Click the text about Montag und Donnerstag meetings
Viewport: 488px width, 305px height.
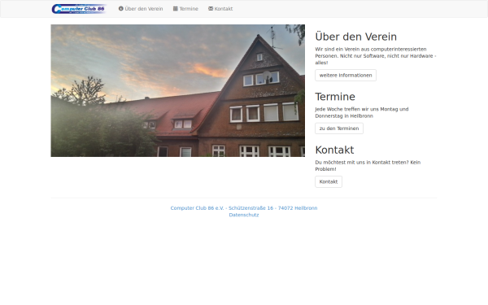coord(362,112)
